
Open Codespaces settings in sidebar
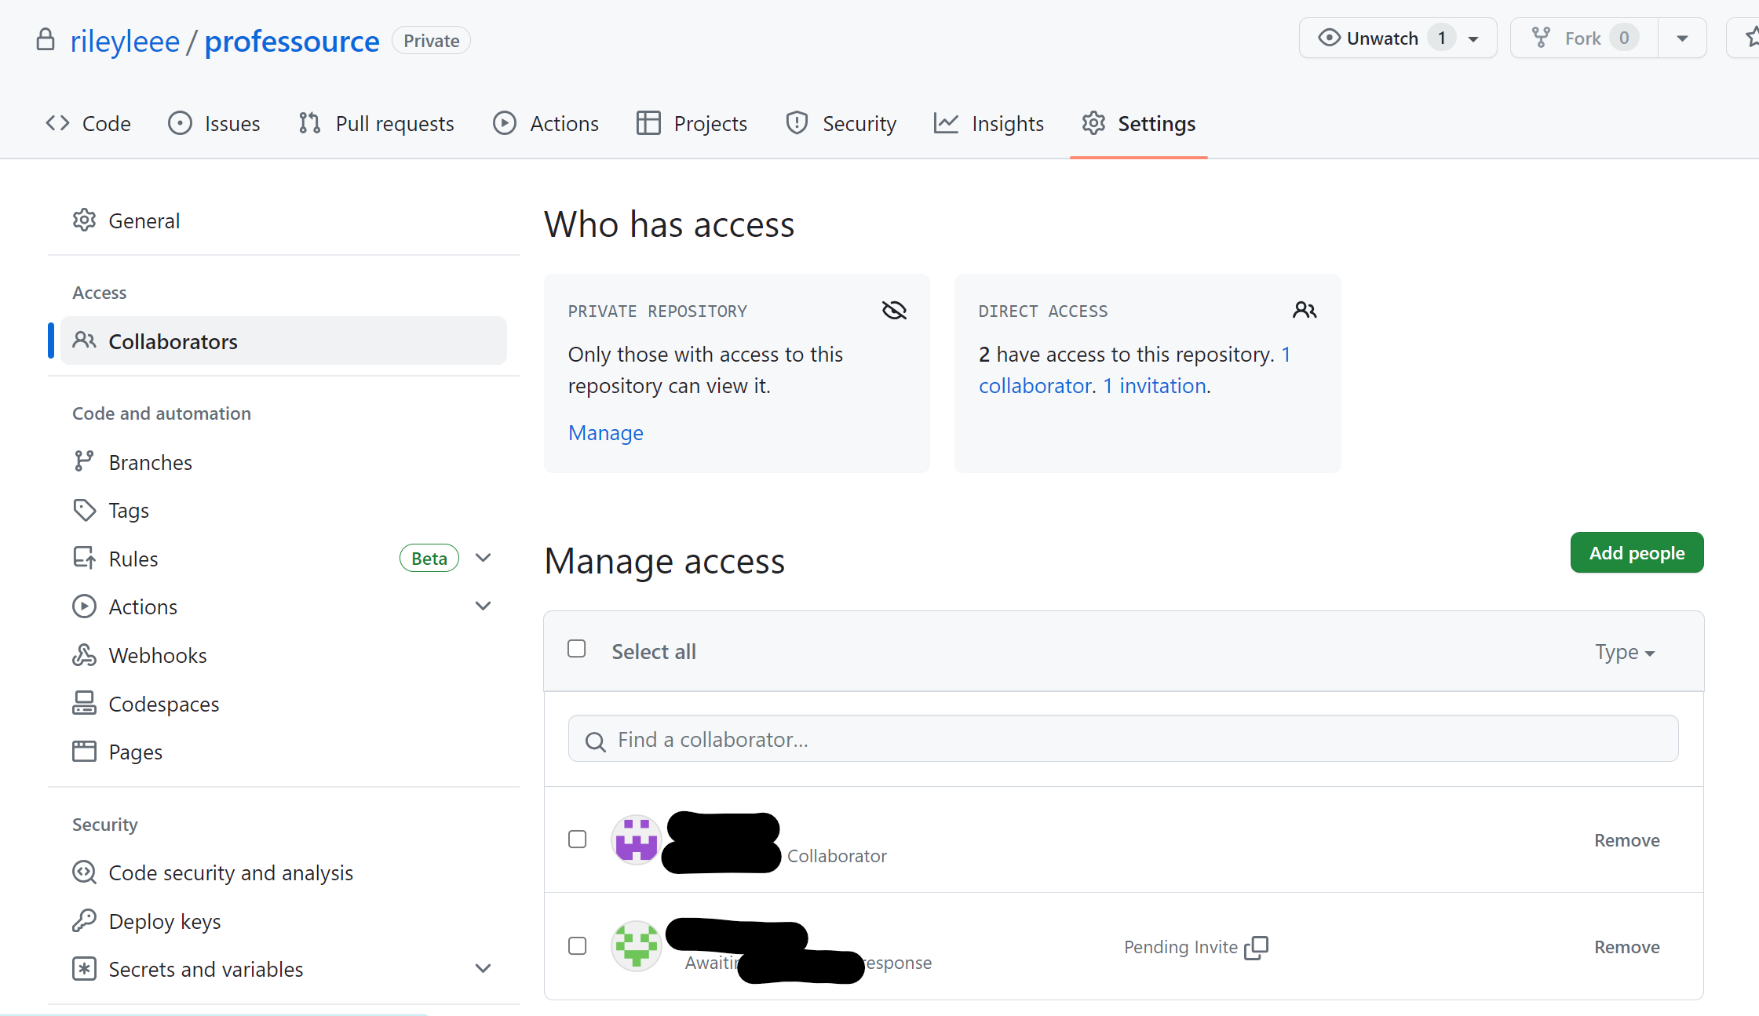[x=283, y=704]
